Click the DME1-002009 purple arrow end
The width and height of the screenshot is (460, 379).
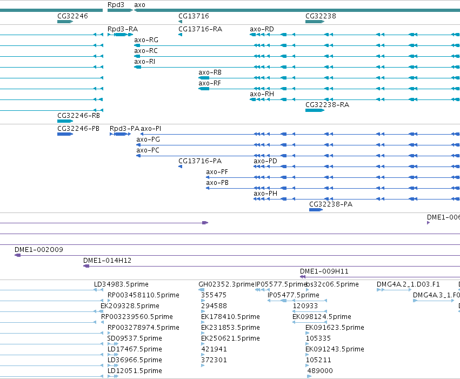[18, 255]
